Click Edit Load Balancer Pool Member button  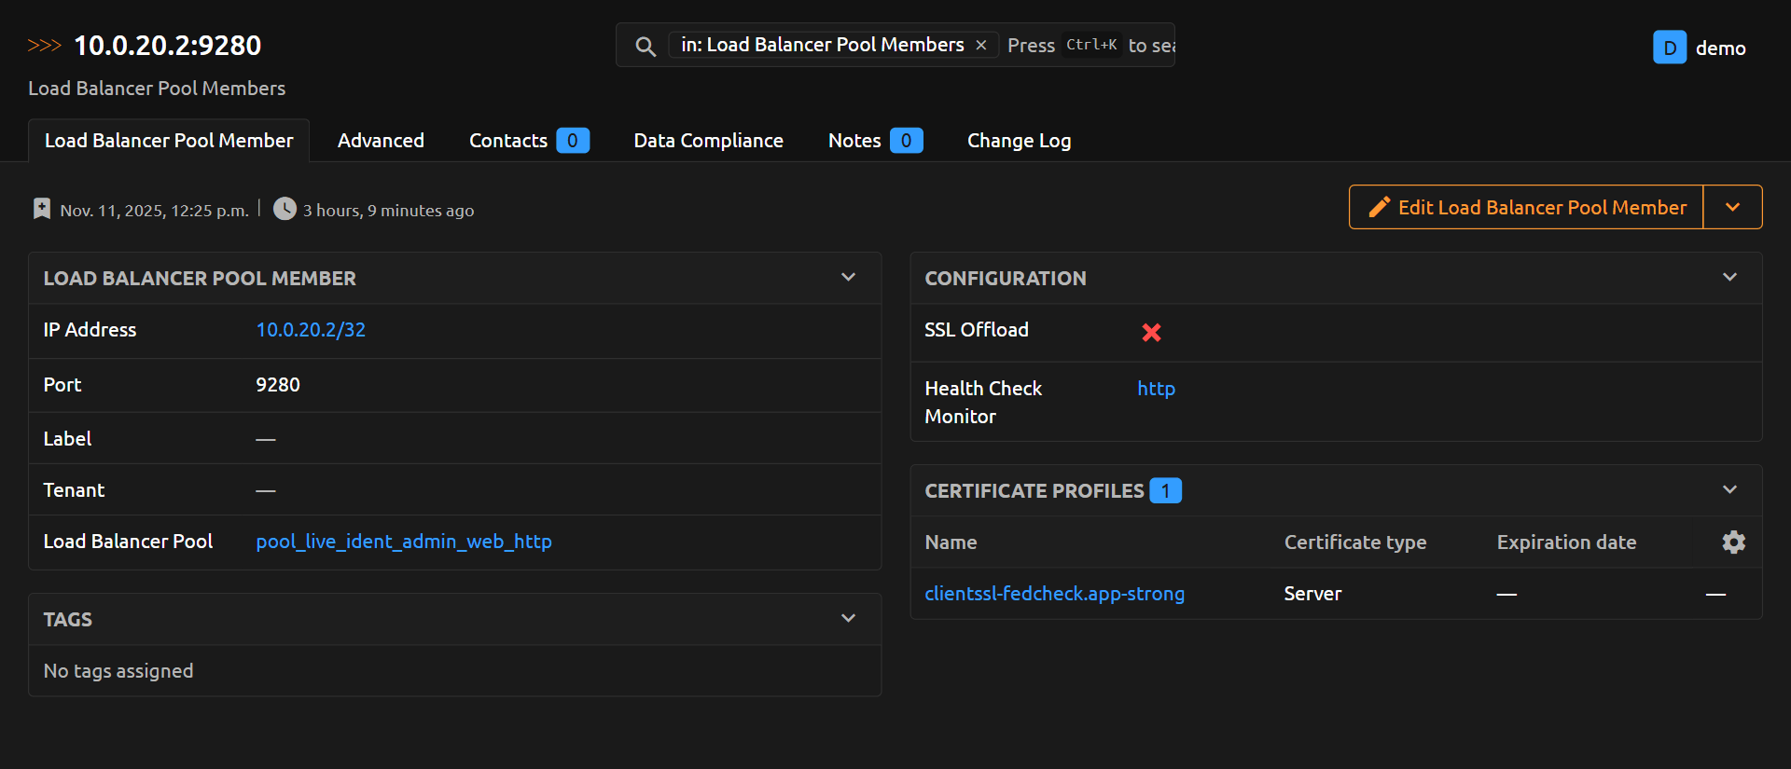click(1526, 207)
